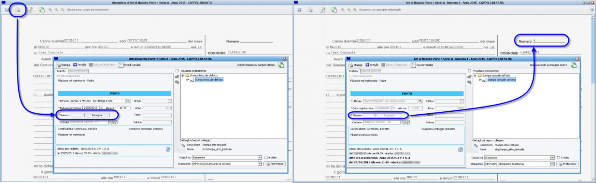Click the Preferenze button in Anteprima screen's dialog
Image resolution: width=596 pixels, height=183 pixels.
tap(275, 164)
